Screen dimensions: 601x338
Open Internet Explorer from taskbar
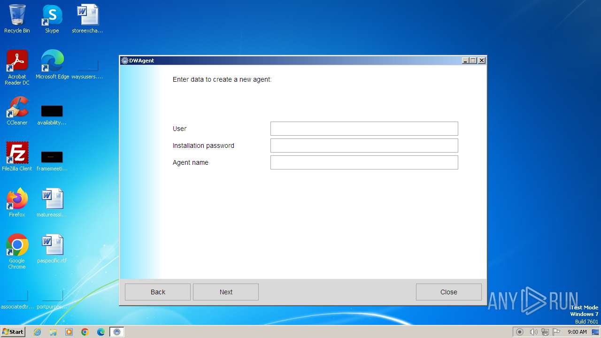(38, 332)
